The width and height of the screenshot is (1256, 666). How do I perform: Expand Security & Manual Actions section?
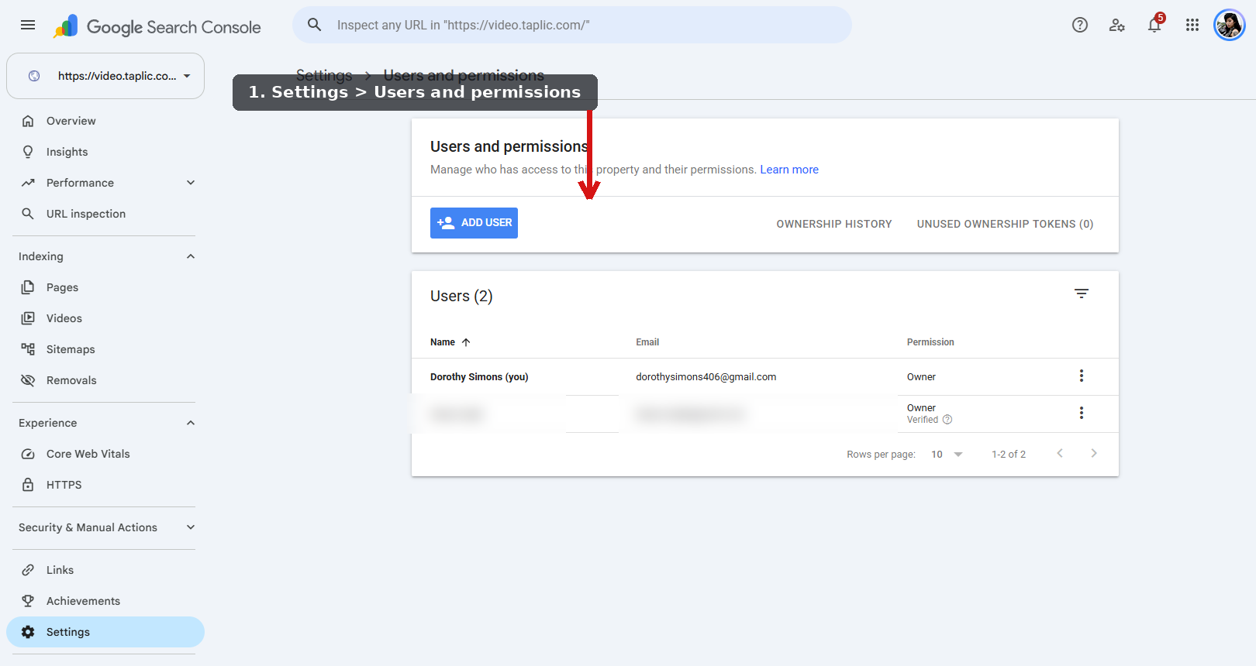point(191,527)
